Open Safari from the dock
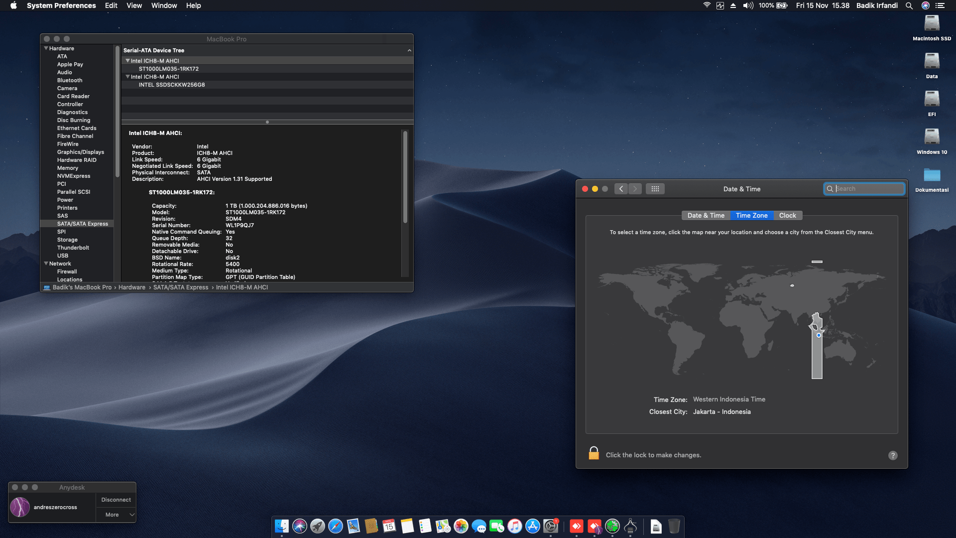 [x=336, y=526]
